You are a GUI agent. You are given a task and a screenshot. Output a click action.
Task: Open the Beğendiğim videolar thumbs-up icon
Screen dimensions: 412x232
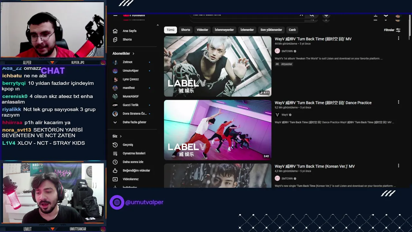[115, 170]
